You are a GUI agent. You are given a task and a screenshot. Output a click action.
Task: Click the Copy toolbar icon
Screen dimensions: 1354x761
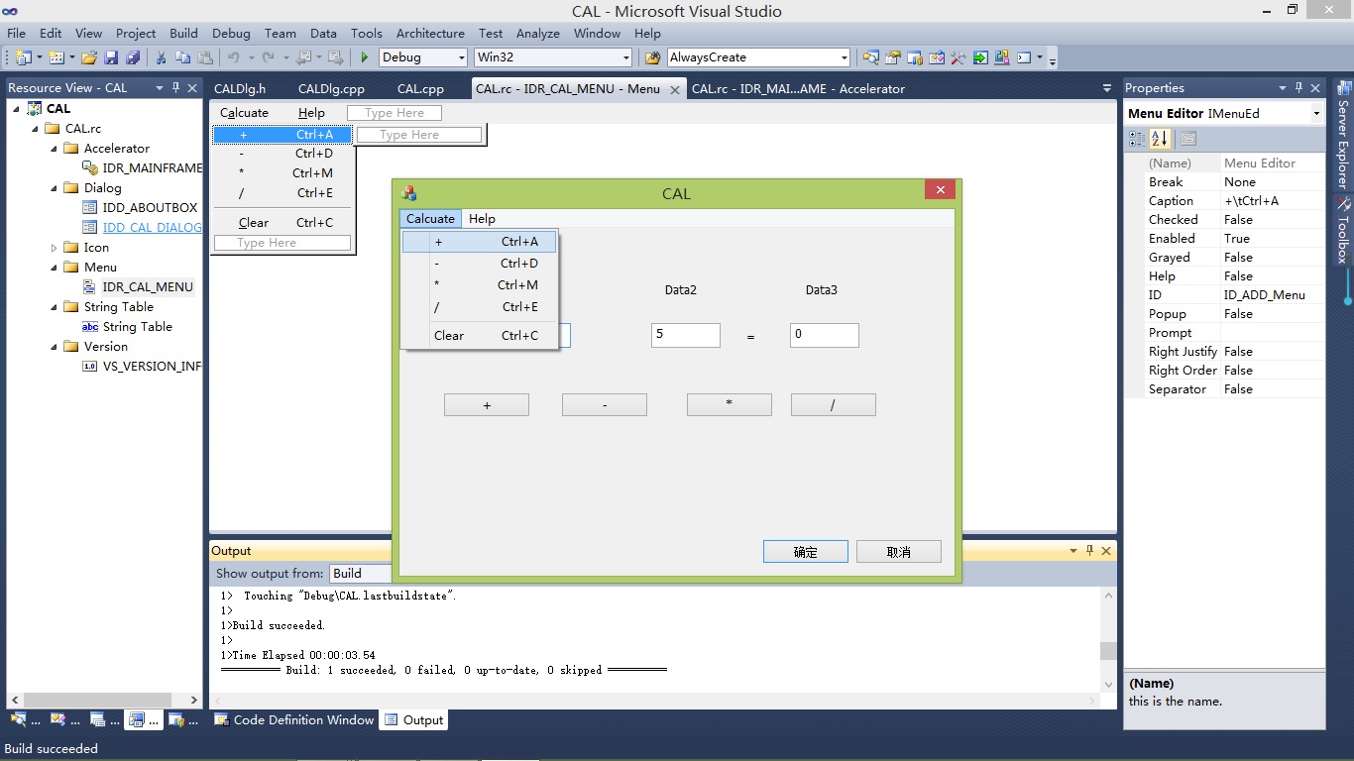(183, 57)
